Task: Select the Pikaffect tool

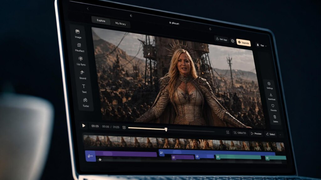Action: tap(79, 47)
